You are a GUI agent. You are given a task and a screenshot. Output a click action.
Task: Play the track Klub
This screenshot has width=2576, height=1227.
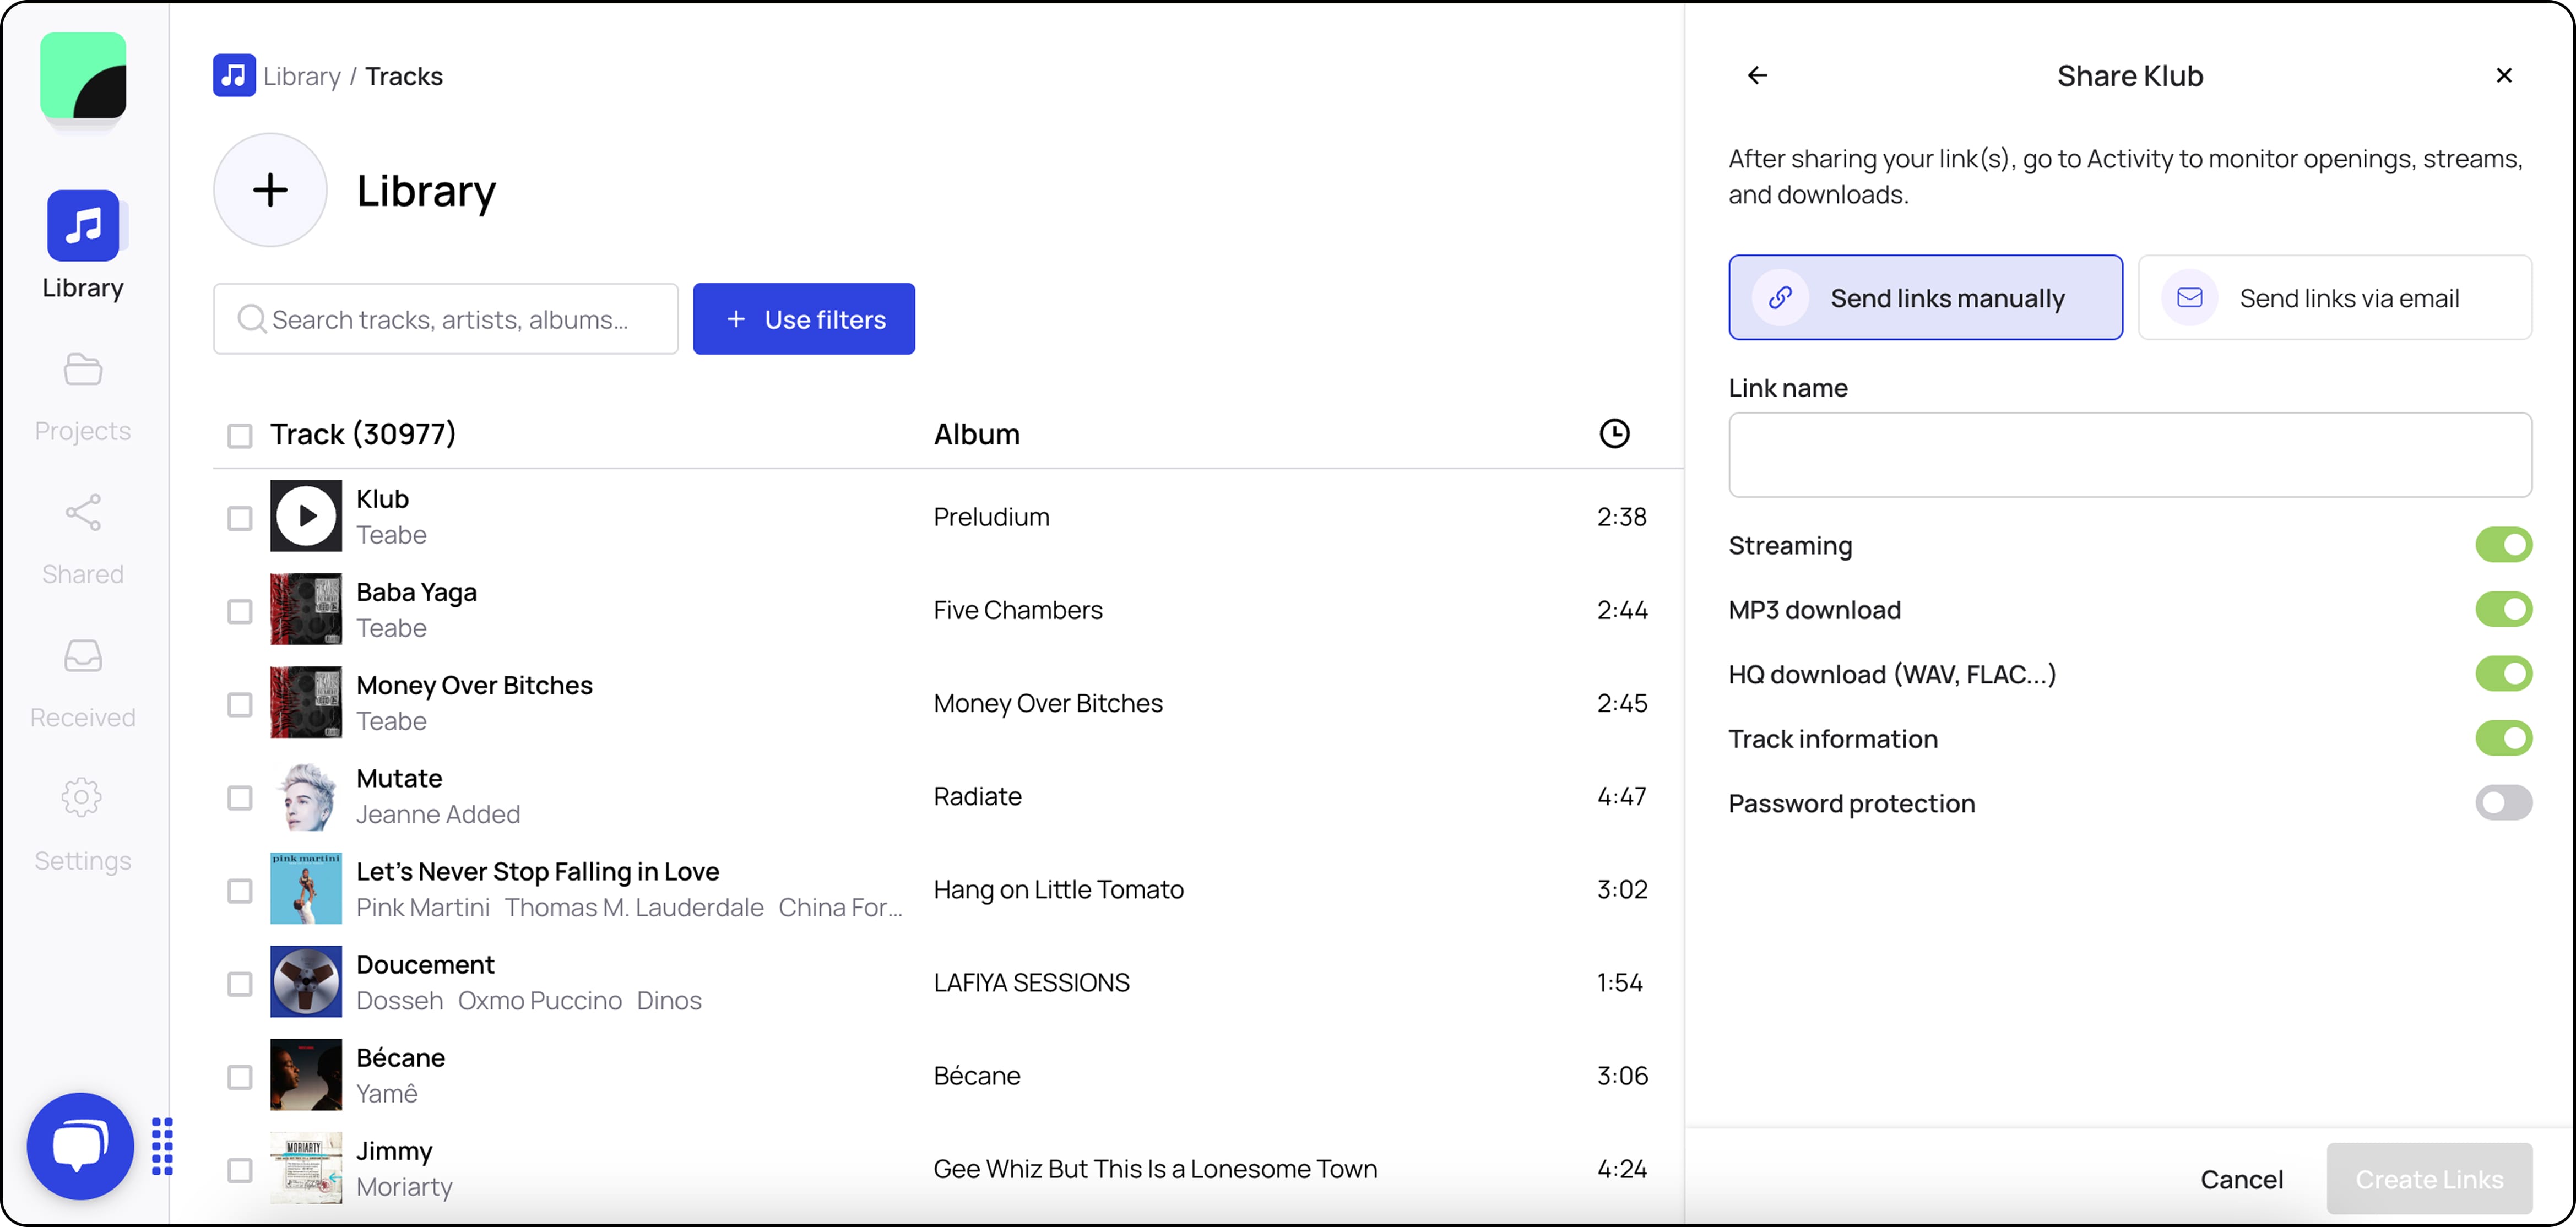pos(305,516)
